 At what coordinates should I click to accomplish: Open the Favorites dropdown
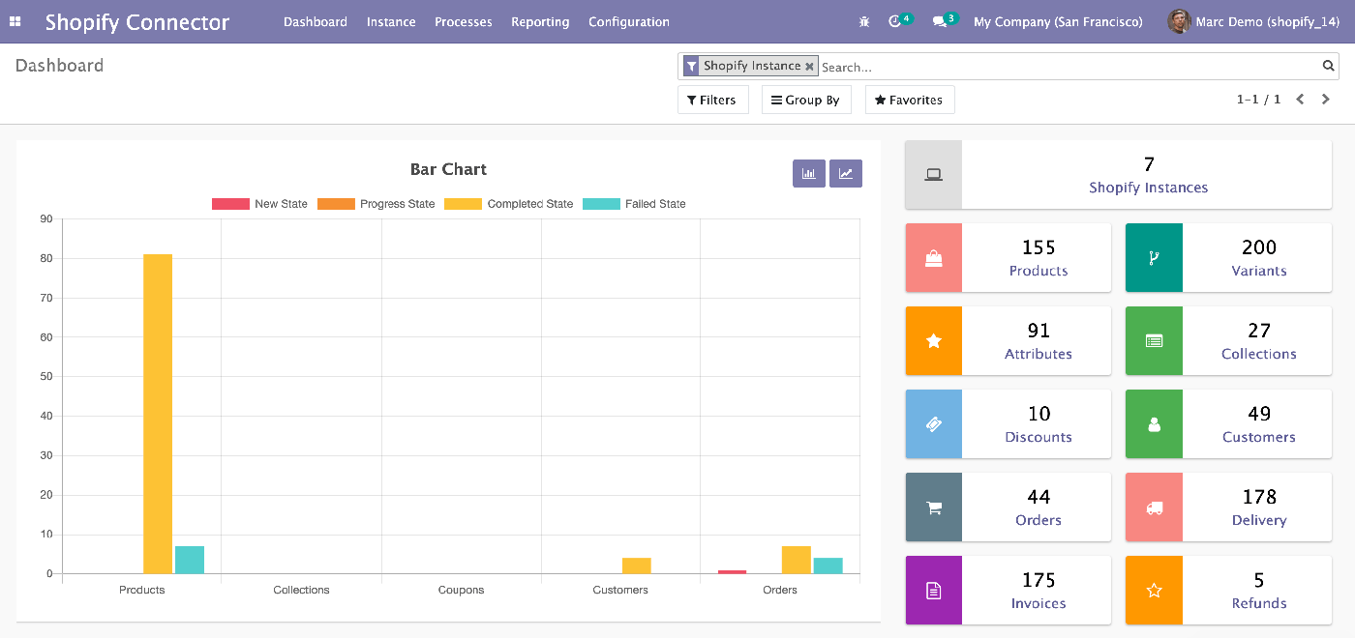coord(910,100)
